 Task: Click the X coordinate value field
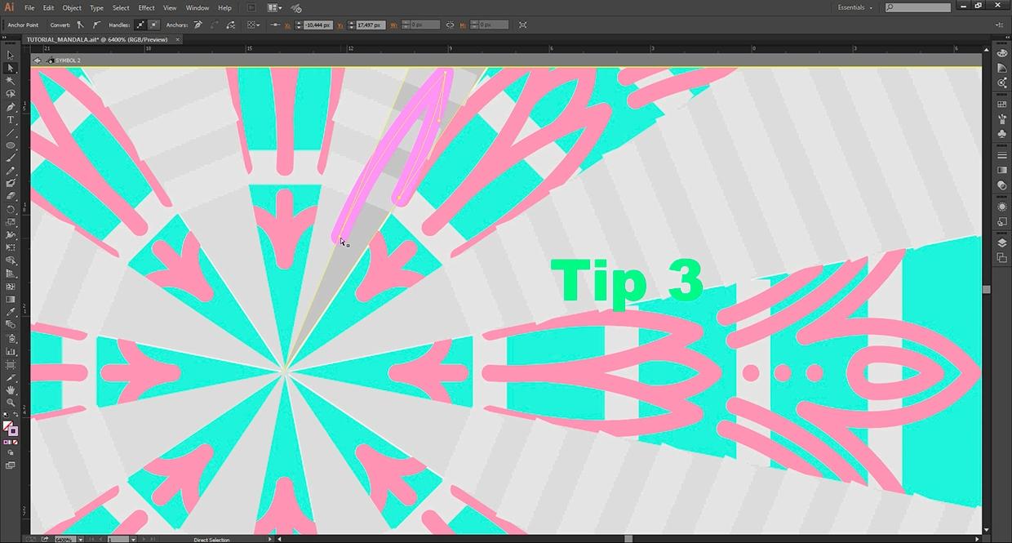[317, 25]
